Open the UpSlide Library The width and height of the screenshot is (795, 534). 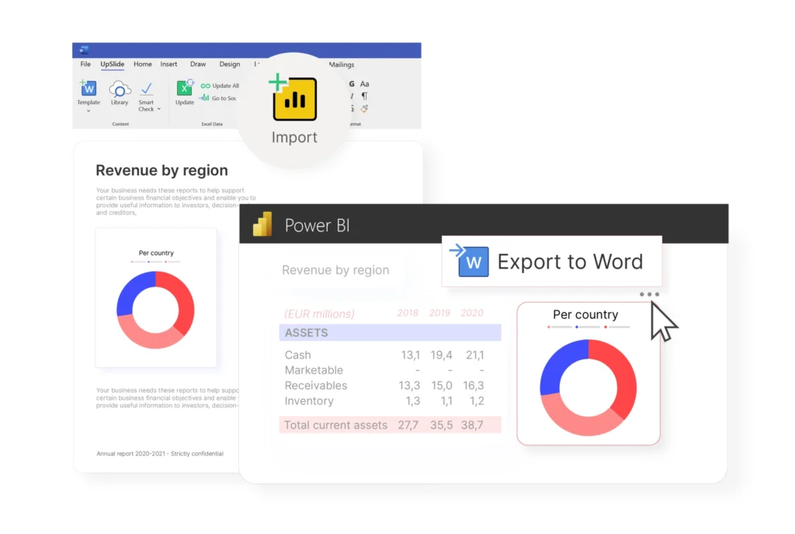tap(119, 90)
